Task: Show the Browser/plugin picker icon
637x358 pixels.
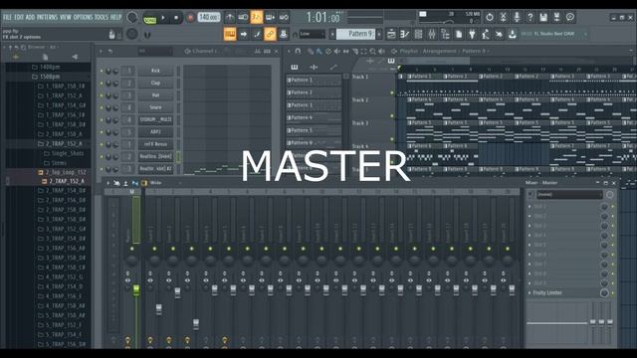Action: click(x=445, y=35)
